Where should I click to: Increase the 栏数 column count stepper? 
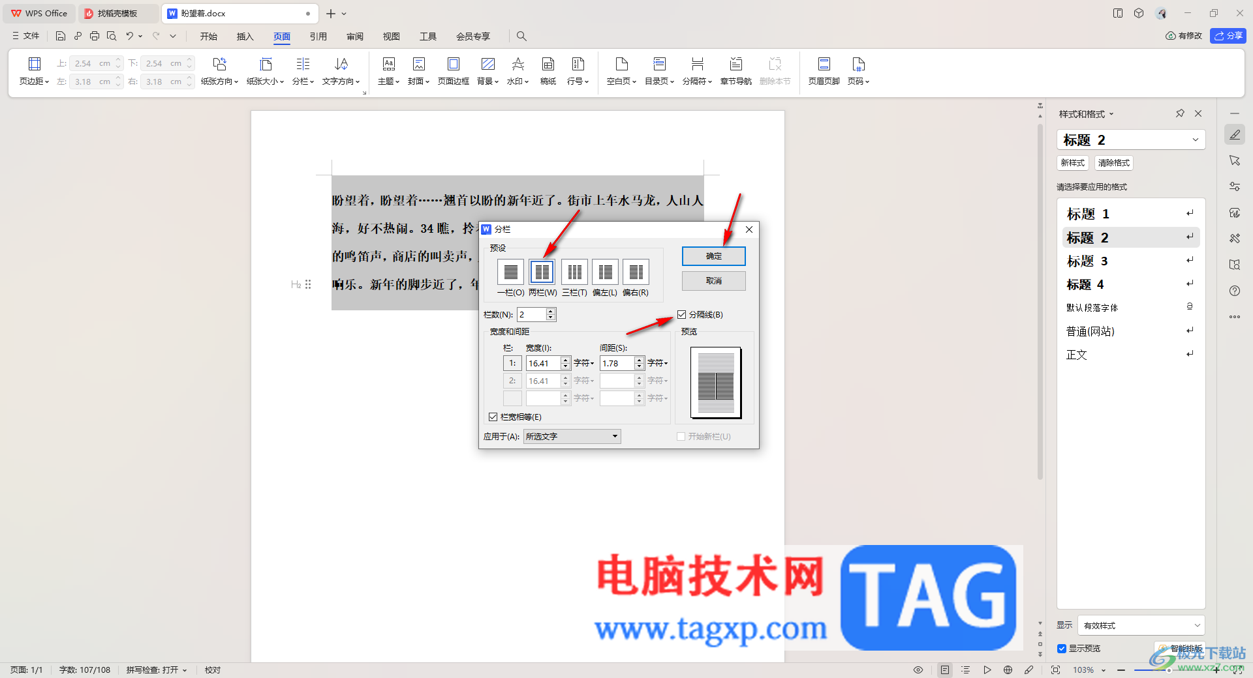(551, 311)
